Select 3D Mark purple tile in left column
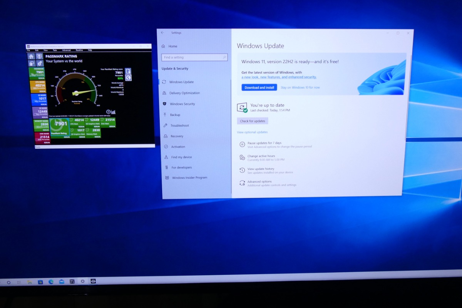Image resolution: width=462 pixels, height=308 pixels. pos(40,113)
